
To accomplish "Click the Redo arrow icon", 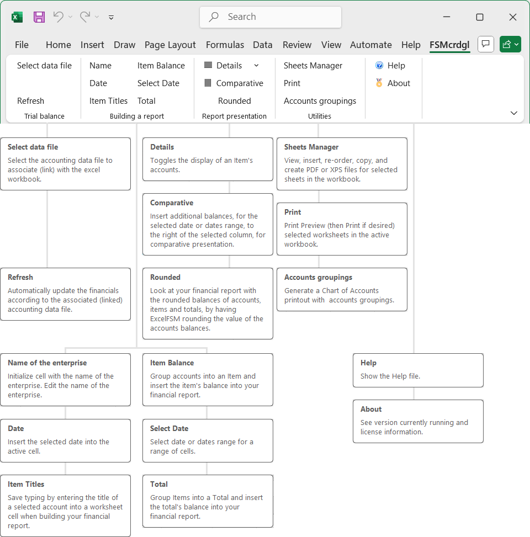I will [x=85, y=17].
